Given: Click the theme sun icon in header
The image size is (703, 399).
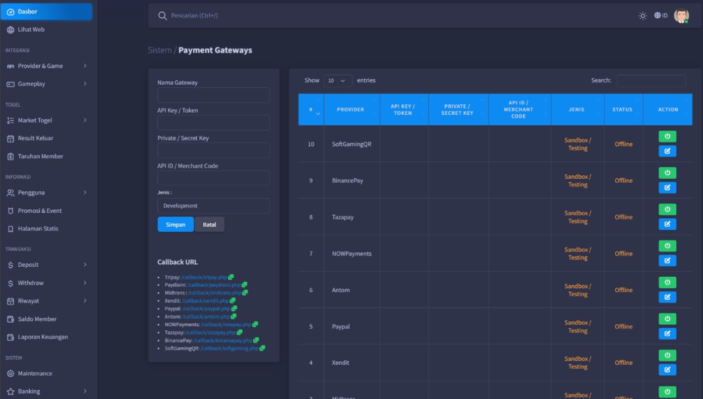Looking at the screenshot, I should click(643, 16).
